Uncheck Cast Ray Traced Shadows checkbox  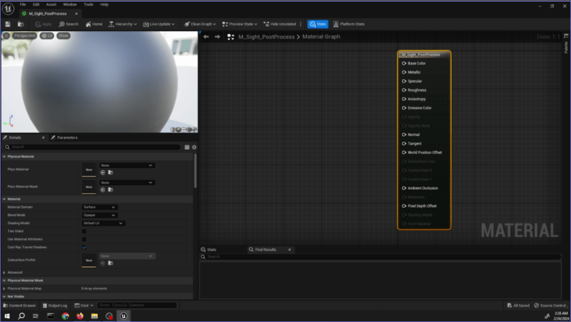coord(84,247)
